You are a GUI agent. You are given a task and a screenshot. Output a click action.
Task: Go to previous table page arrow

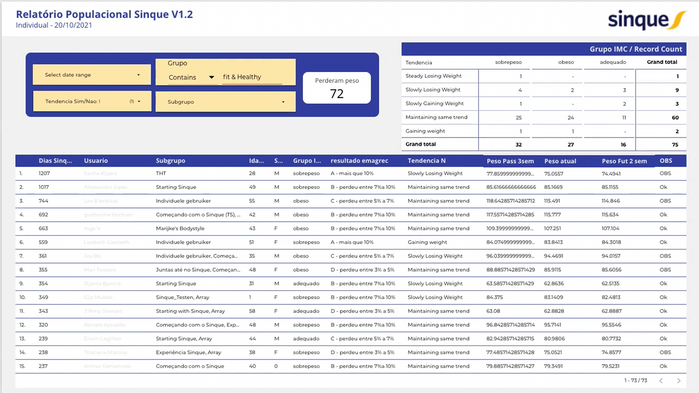click(661, 380)
